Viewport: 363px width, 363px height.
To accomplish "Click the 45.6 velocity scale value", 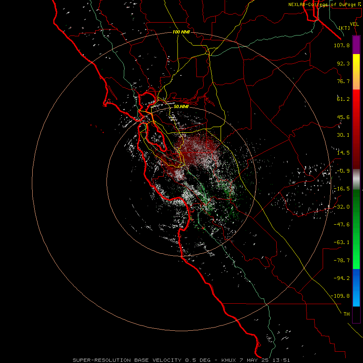I will (x=343, y=117).
